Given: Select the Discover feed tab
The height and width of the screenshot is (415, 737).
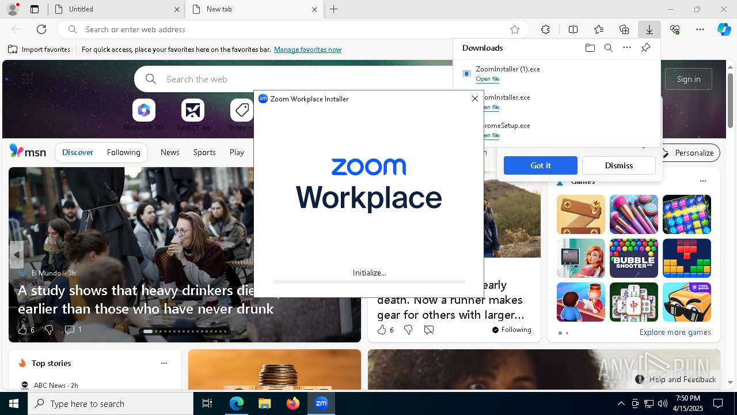Looking at the screenshot, I should coord(78,152).
